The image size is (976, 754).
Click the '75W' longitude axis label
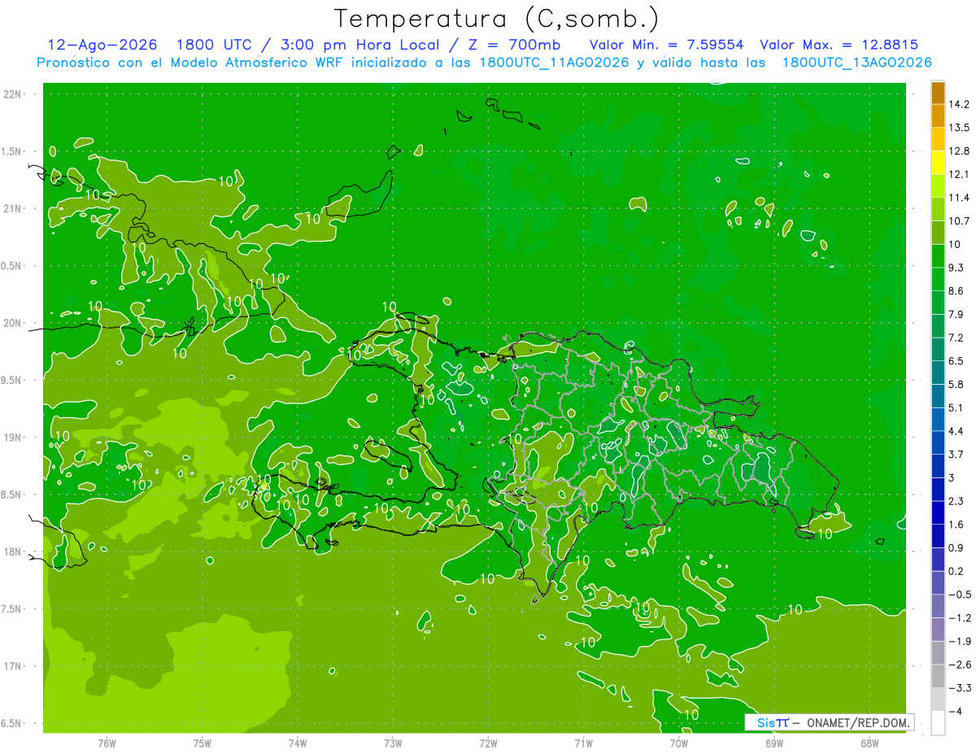203,743
